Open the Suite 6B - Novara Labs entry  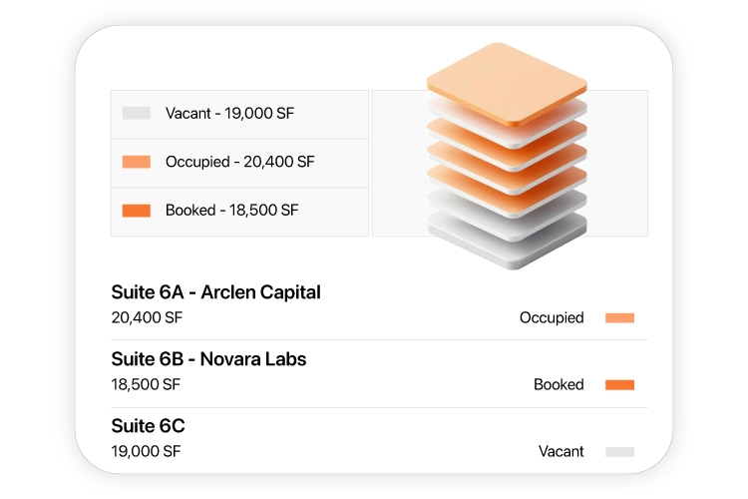point(208,358)
